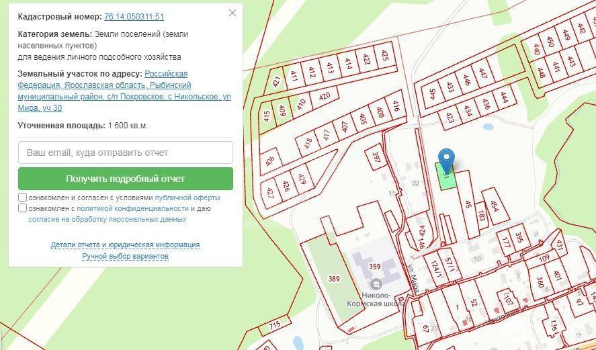596x350 pixels.
Task: Select parcel 420 on the map
Action: (325, 96)
